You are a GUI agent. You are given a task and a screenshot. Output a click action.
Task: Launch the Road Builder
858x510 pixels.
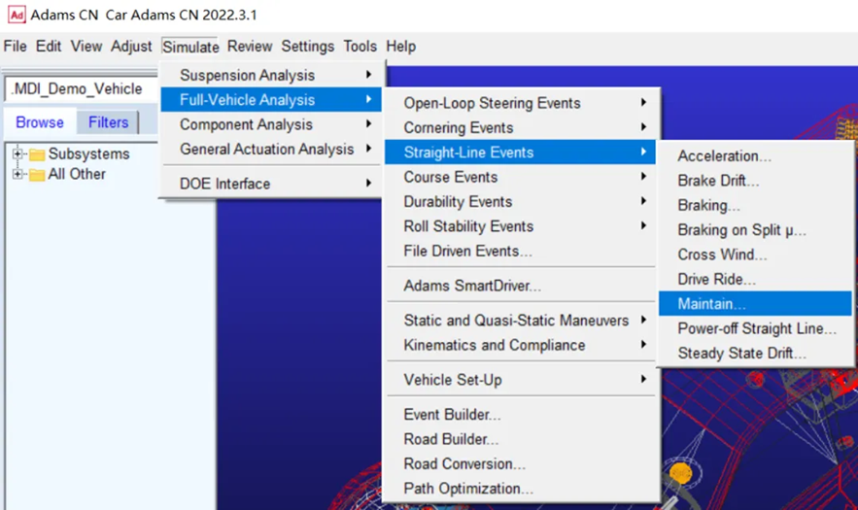click(521, 439)
